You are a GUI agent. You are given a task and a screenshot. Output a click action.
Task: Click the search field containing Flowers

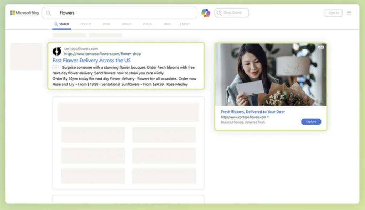point(125,13)
